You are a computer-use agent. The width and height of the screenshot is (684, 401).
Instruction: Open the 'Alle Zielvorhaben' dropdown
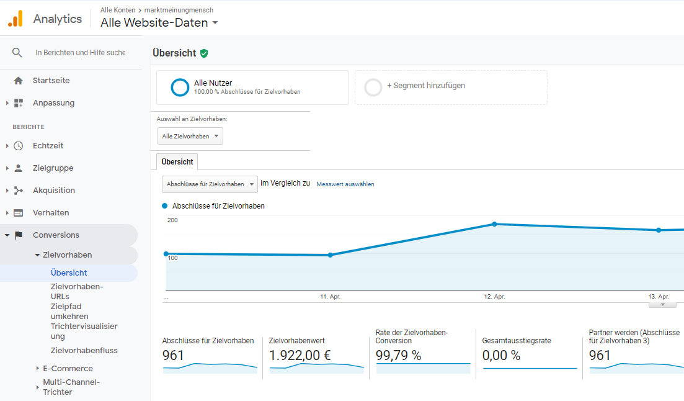(x=190, y=136)
